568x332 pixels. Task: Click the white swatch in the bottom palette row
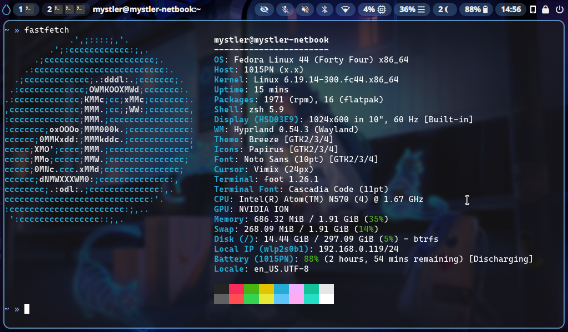[326, 299]
